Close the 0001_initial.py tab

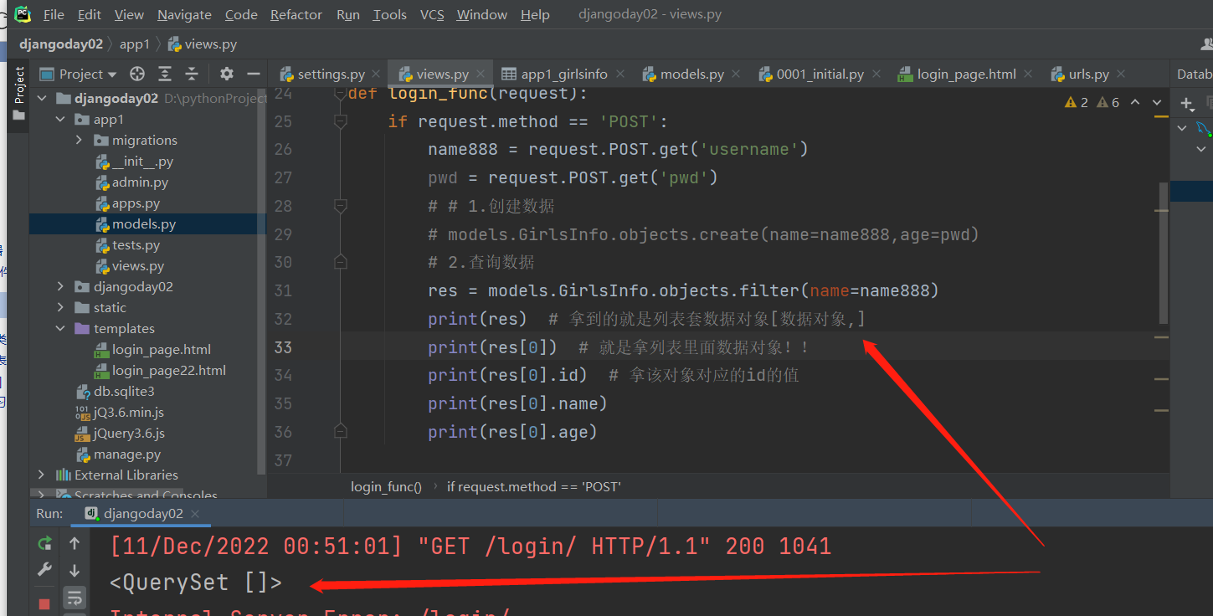(x=876, y=74)
